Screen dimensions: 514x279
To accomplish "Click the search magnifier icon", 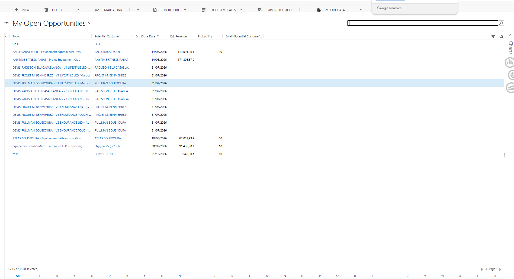I will tap(501, 23).
